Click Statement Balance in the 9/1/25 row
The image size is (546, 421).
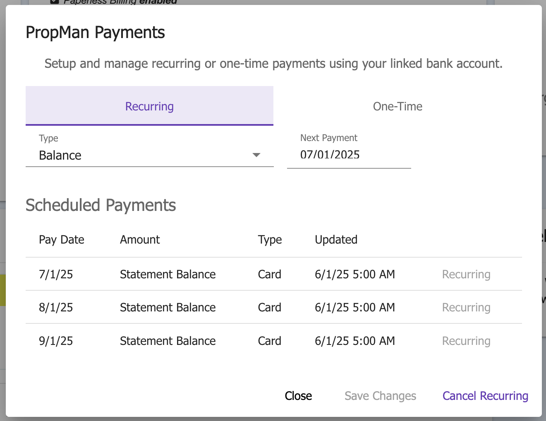click(x=168, y=341)
